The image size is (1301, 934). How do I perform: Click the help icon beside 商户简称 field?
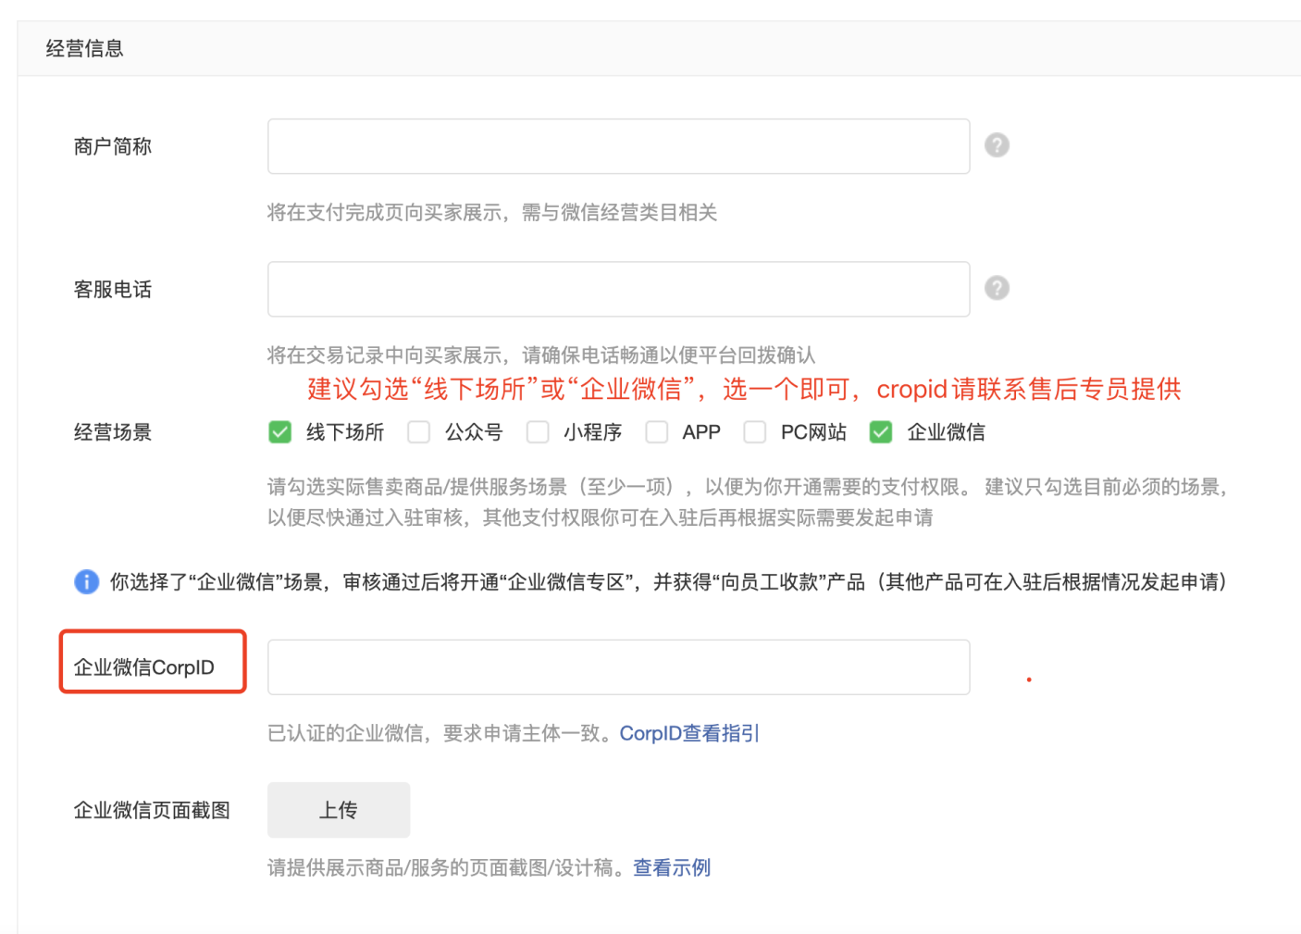(997, 145)
